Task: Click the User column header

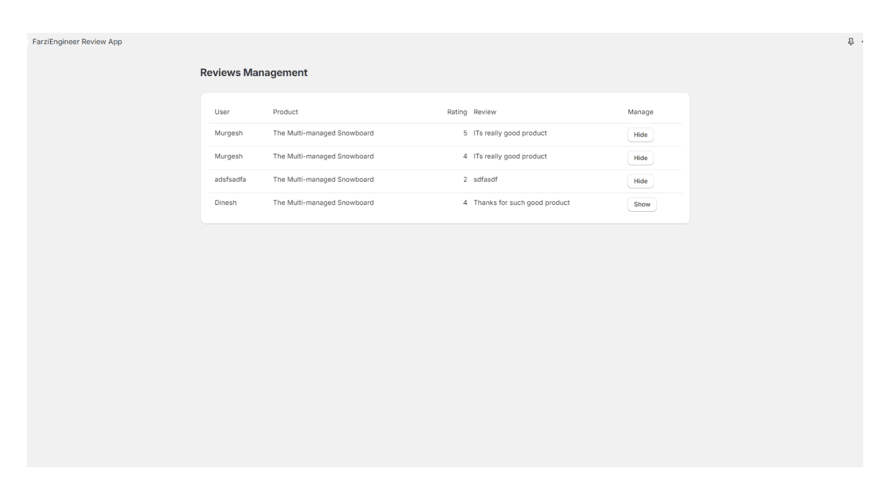Action: [x=222, y=112]
